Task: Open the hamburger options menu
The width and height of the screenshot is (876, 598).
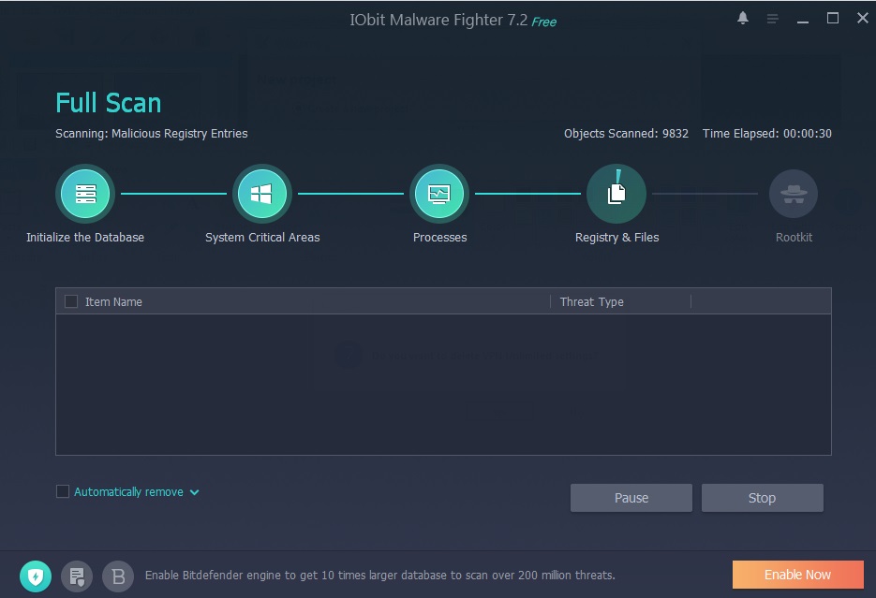Action: pos(773,19)
